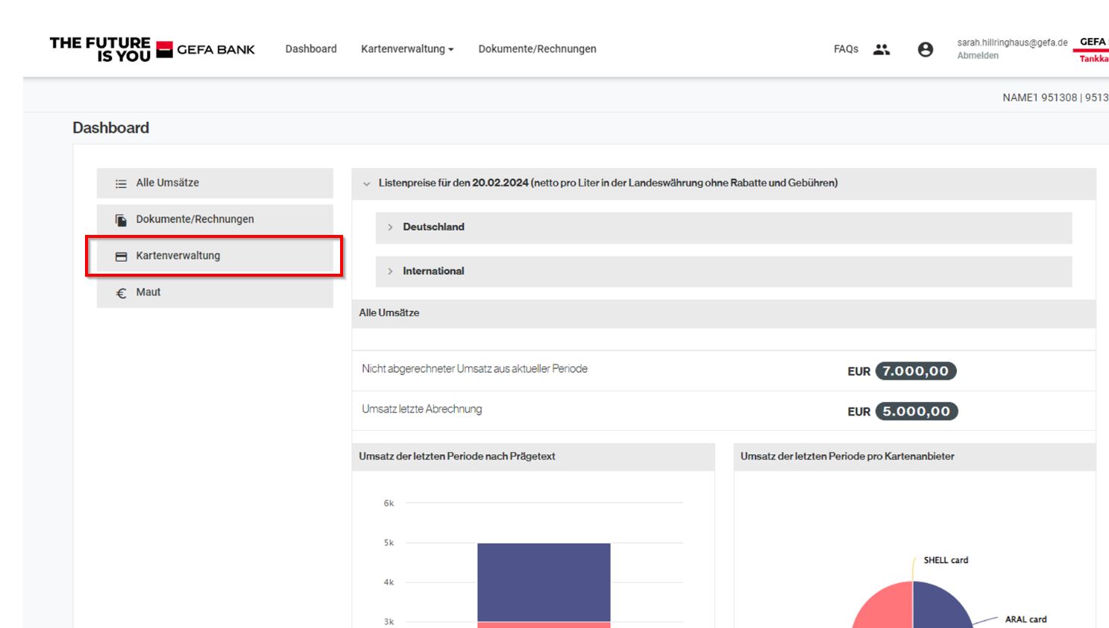
Task: Open the account profile icon
Action: pos(926,49)
